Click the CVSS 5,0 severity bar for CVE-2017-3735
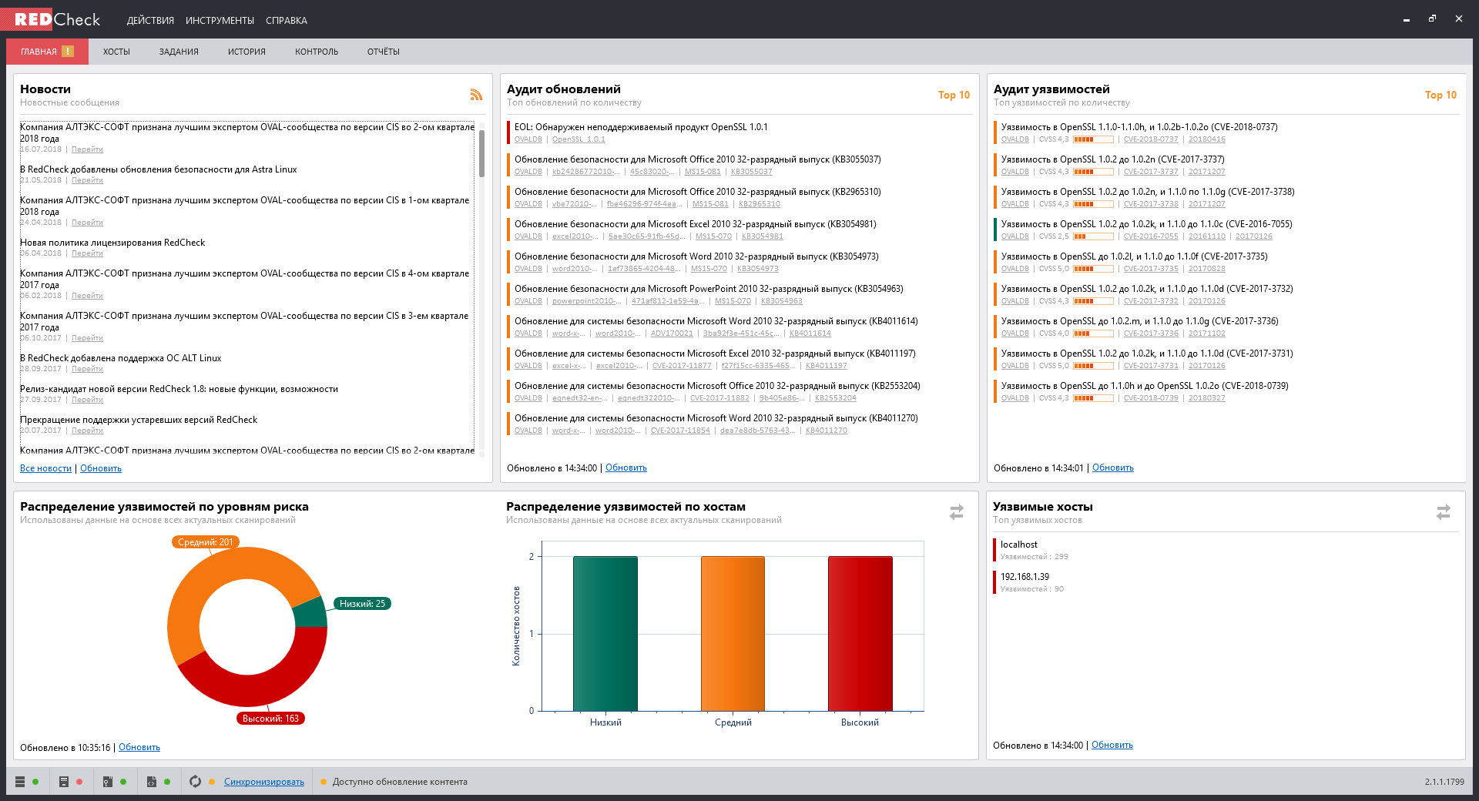1479x801 pixels. click(1093, 269)
